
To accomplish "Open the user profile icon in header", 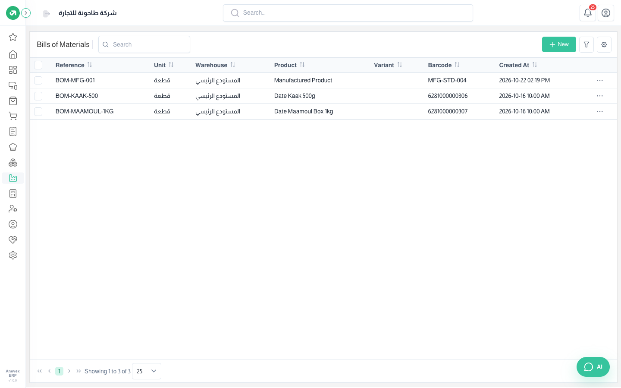I will [606, 13].
